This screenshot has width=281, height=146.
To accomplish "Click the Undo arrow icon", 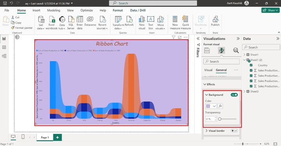I will 11,3.
